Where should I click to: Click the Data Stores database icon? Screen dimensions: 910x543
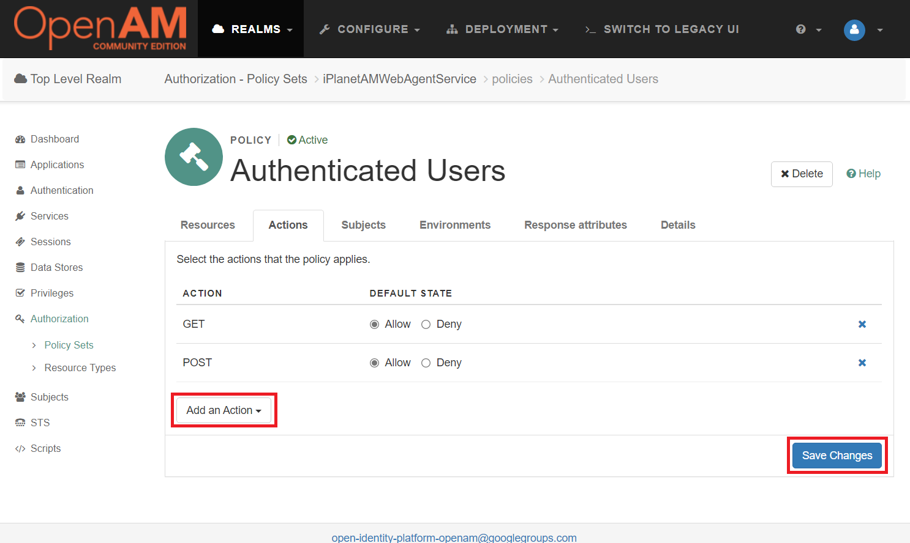click(x=20, y=268)
